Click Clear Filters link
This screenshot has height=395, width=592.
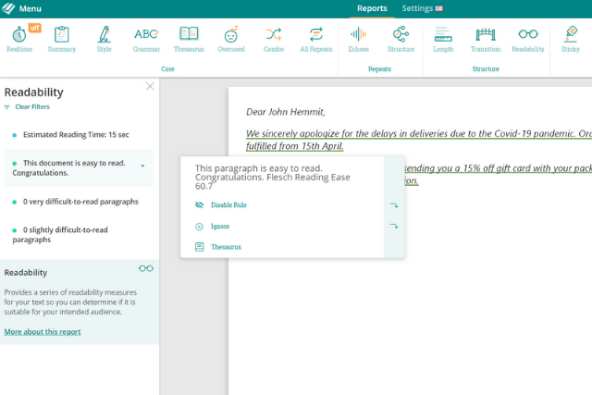coord(32,107)
